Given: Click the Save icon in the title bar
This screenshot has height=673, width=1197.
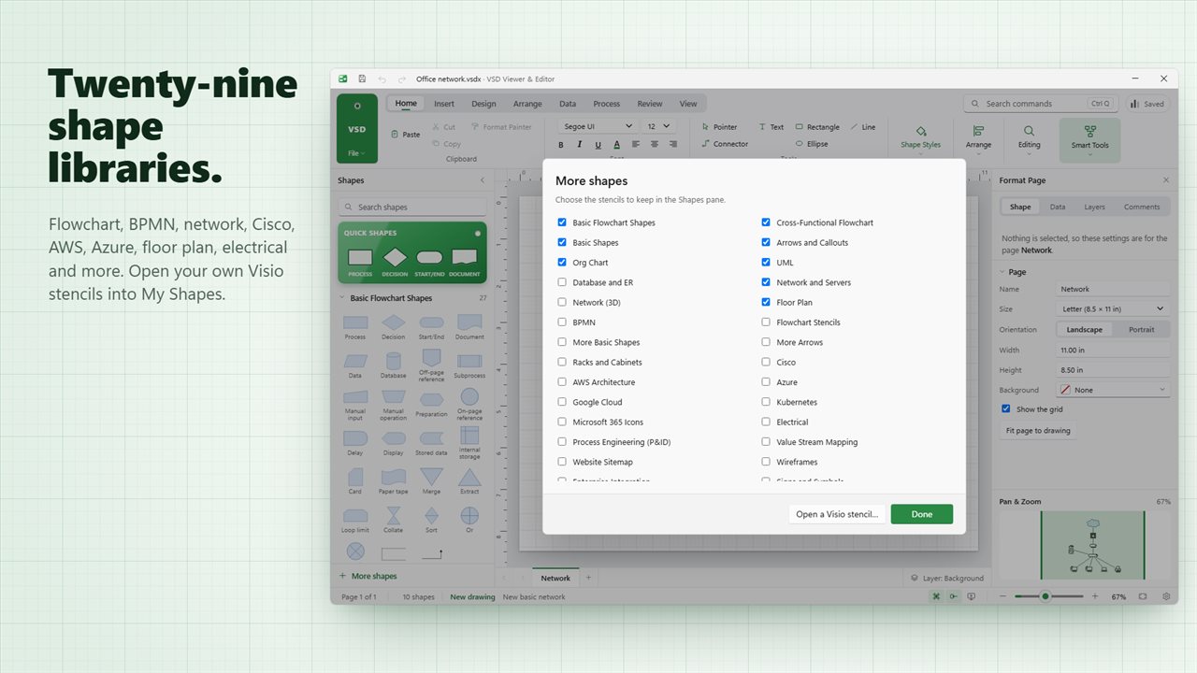Looking at the screenshot, I should click(x=362, y=79).
